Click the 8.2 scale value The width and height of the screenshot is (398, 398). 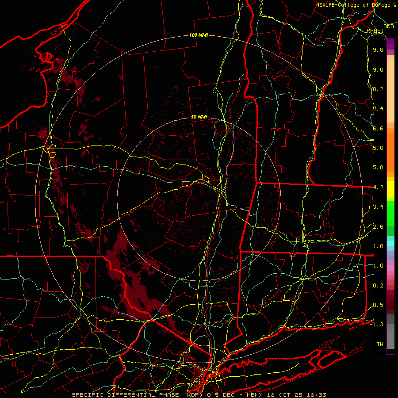[378, 89]
